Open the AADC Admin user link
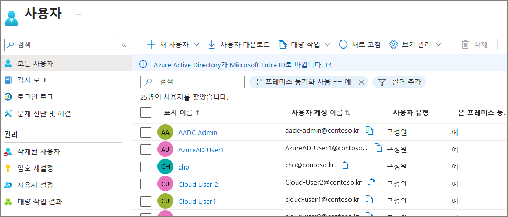The height and width of the screenshot is (217, 508). tap(198, 132)
